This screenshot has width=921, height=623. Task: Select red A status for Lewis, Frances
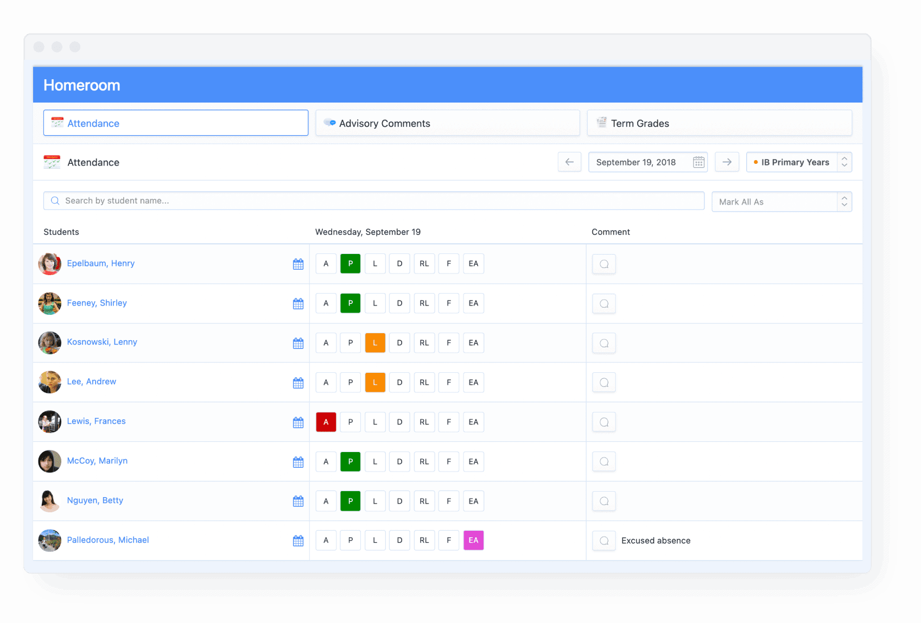click(326, 422)
